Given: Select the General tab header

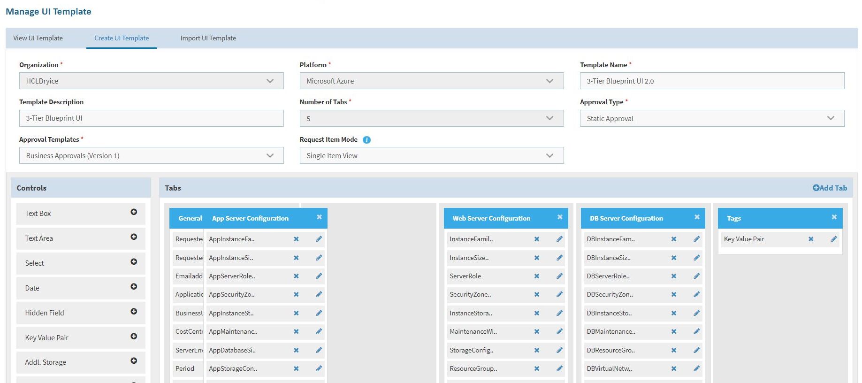Looking at the screenshot, I should [x=190, y=218].
